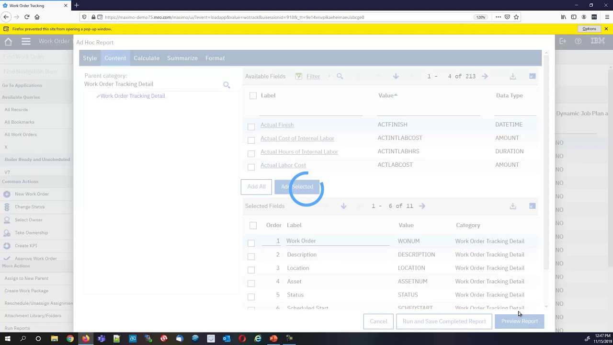Open Outlook from the taskbar
The width and height of the screenshot is (613, 345).
coord(227,339)
